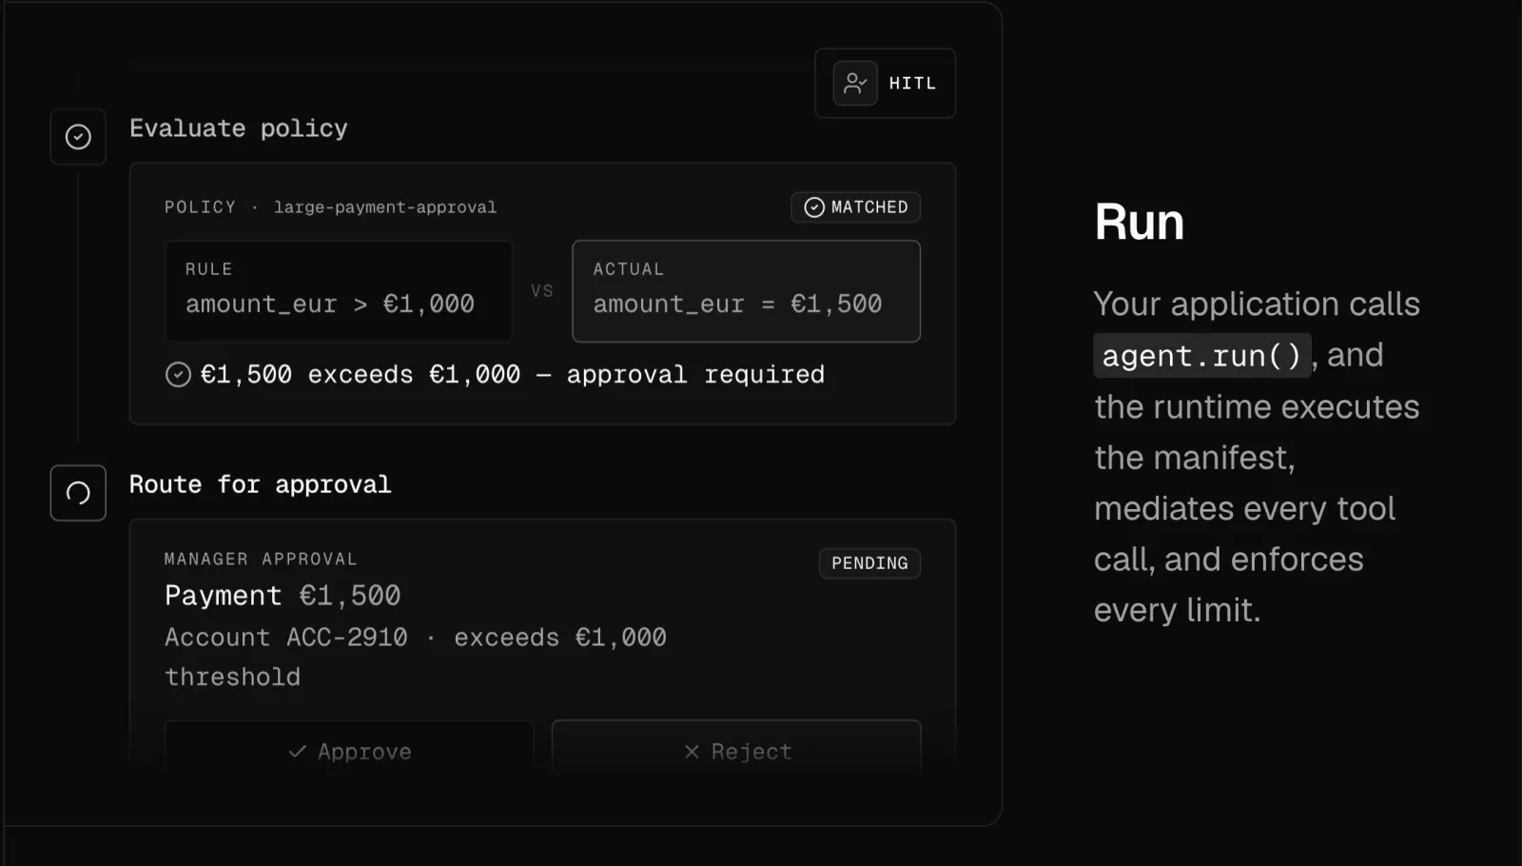Select the RULE amount_eur > €1,000 box

pos(339,291)
